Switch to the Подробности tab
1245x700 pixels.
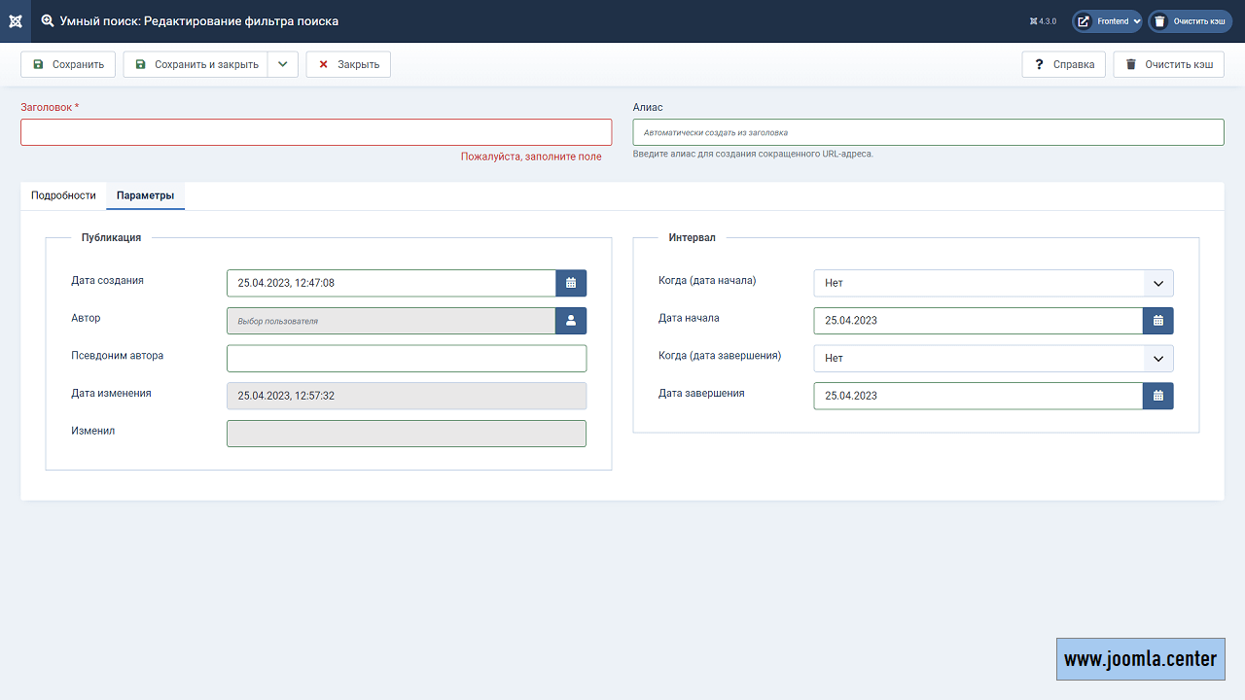[63, 195]
